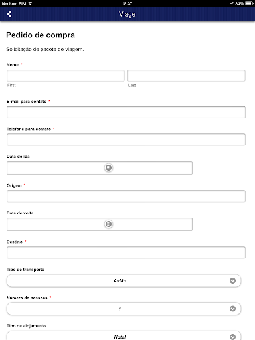Tap the location arrow in status bar
This screenshot has height=340, width=255.
(x=232, y=3)
